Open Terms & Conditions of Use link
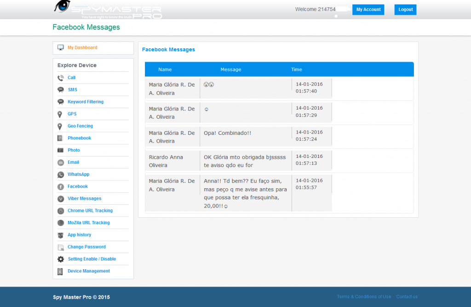Image resolution: width=471 pixels, height=307 pixels. tap(364, 296)
